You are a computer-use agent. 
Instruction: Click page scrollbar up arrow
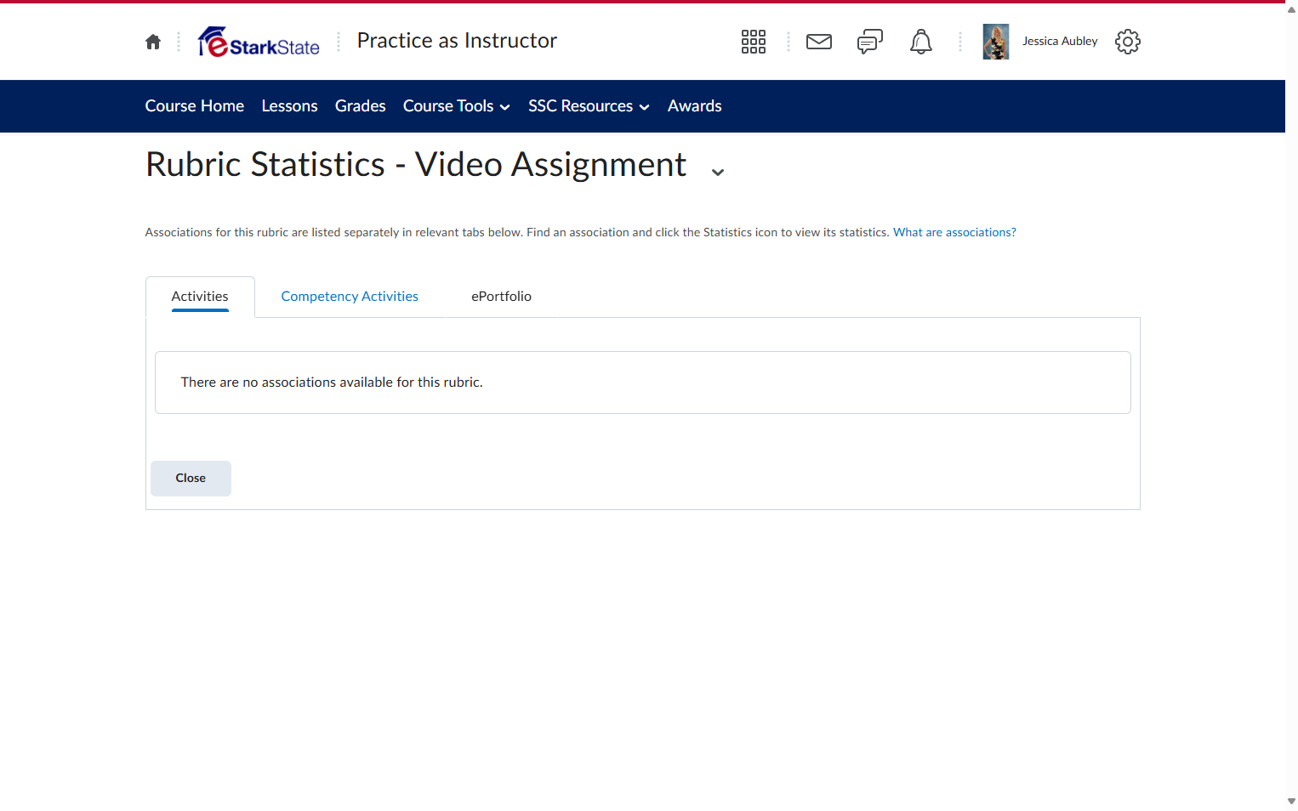(1291, 9)
